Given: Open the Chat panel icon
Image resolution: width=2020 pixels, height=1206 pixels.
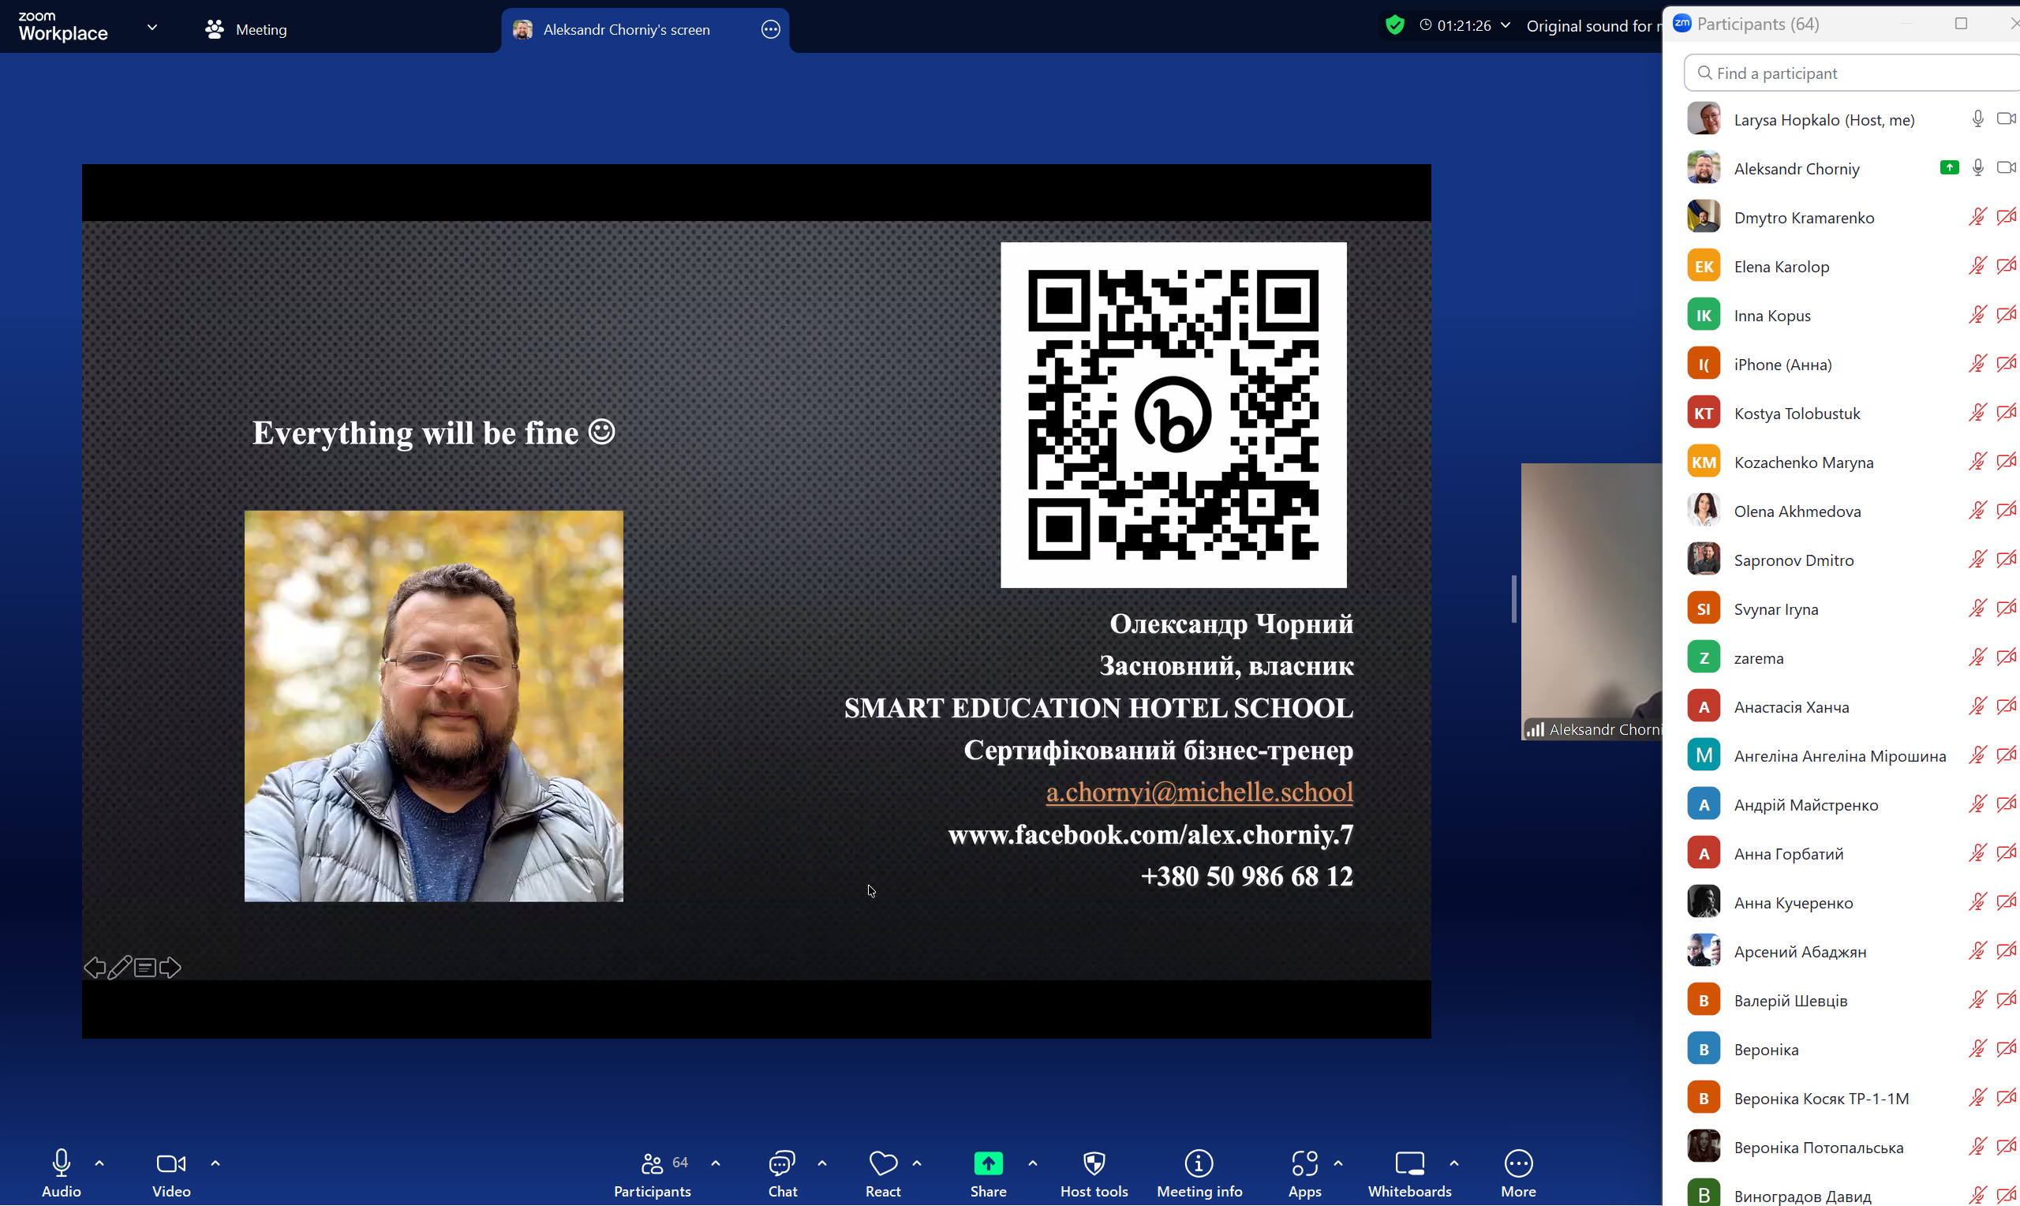Looking at the screenshot, I should pyautogui.click(x=781, y=1163).
